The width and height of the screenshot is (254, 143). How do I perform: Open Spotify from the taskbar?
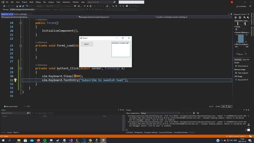click(45, 140)
